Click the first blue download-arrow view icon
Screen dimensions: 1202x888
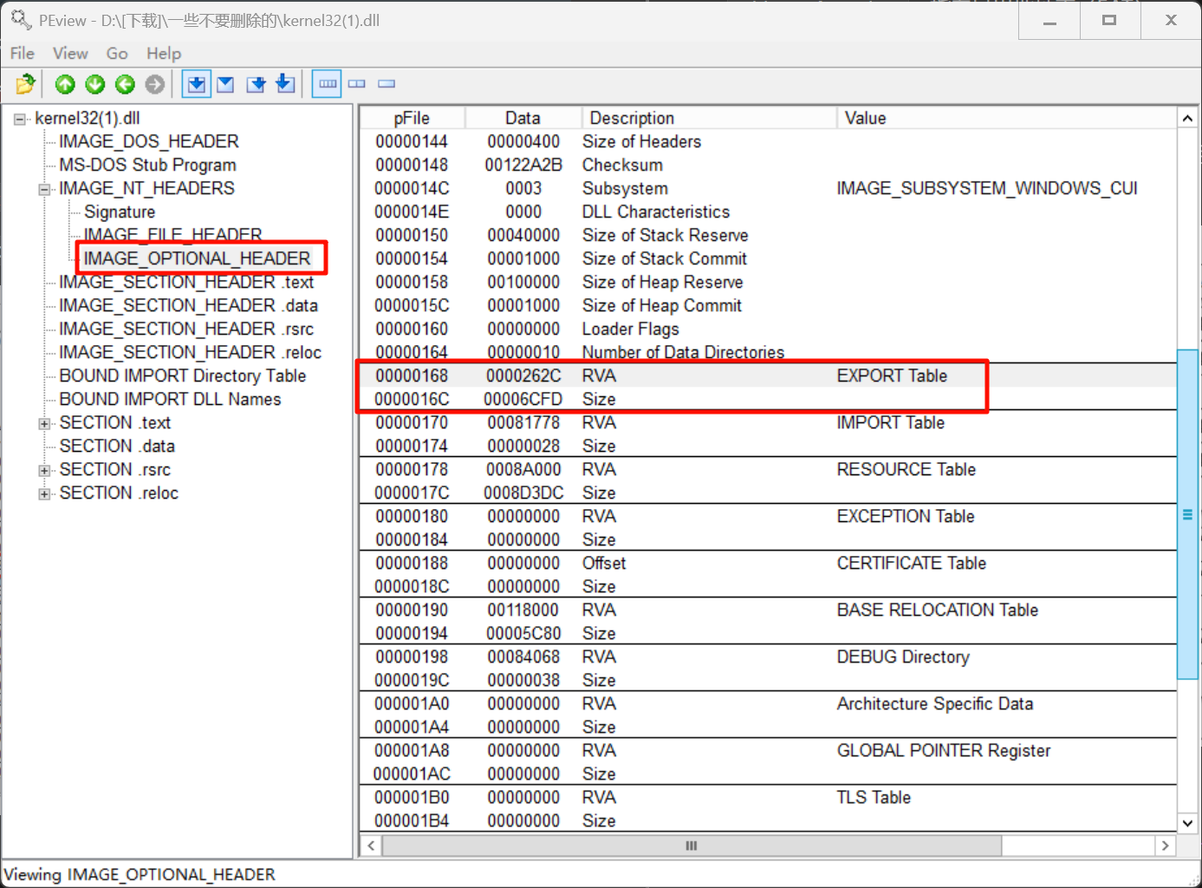click(x=197, y=84)
